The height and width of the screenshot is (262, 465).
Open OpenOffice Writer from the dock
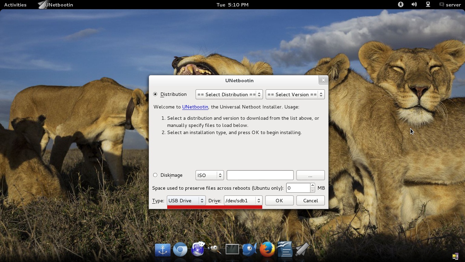coord(285,249)
